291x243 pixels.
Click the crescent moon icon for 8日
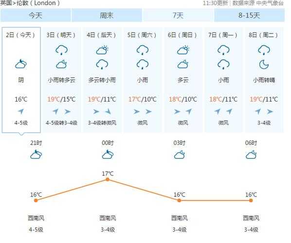click(264, 65)
